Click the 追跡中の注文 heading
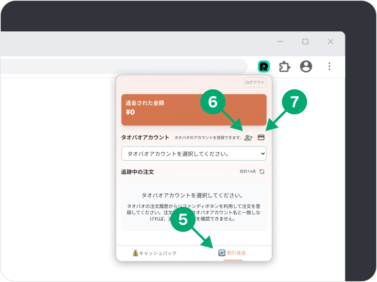 (x=137, y=172)
